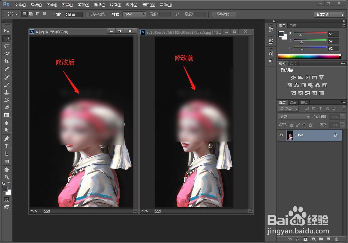Toggle Quick Mask mode
Viewport: 348px width, 243px height.
[7, 199]
